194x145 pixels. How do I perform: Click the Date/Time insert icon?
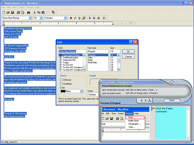click(x=53, y=12)
